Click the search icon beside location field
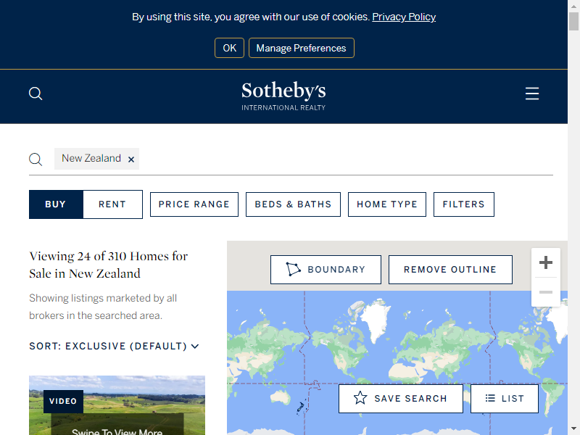 pos(36,159)
